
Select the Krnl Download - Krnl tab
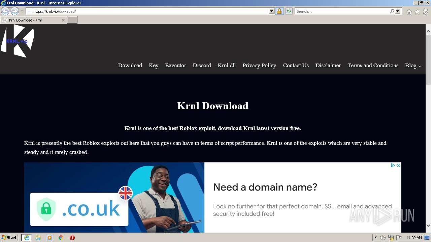[33, 20]
